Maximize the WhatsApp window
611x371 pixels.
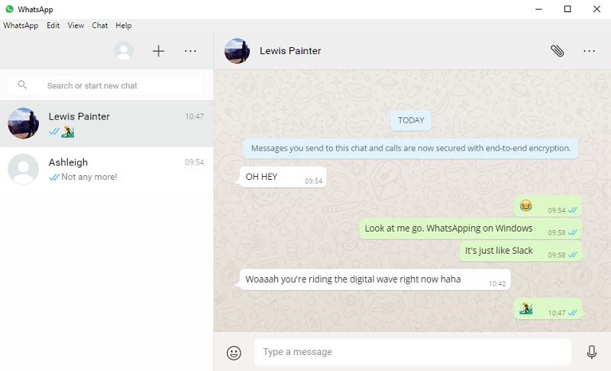[567, 9]
